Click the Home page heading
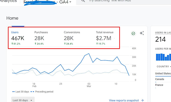 [x=12, y=18]
